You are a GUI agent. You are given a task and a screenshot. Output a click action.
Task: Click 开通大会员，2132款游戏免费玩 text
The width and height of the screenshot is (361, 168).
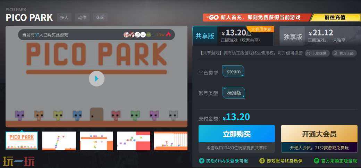click(x=319, y=148)
